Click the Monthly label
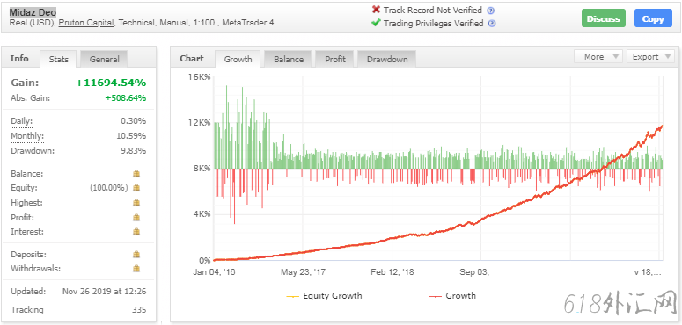Image resolution: width=682 pixels, height=325 pixels. coord(27,136)
